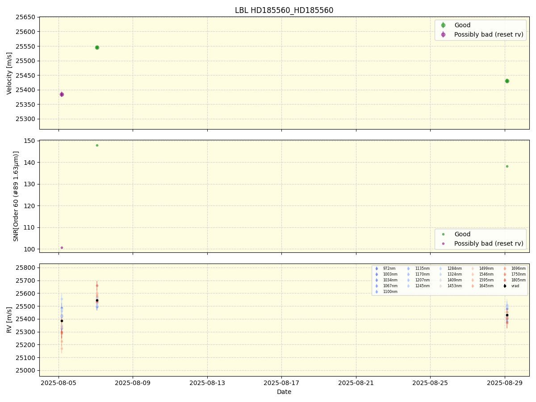Click the Date axis label
536x402 pixels.
284,392
